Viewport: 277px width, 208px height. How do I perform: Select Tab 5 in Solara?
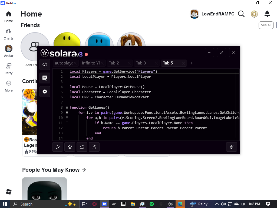coord(168,63)
